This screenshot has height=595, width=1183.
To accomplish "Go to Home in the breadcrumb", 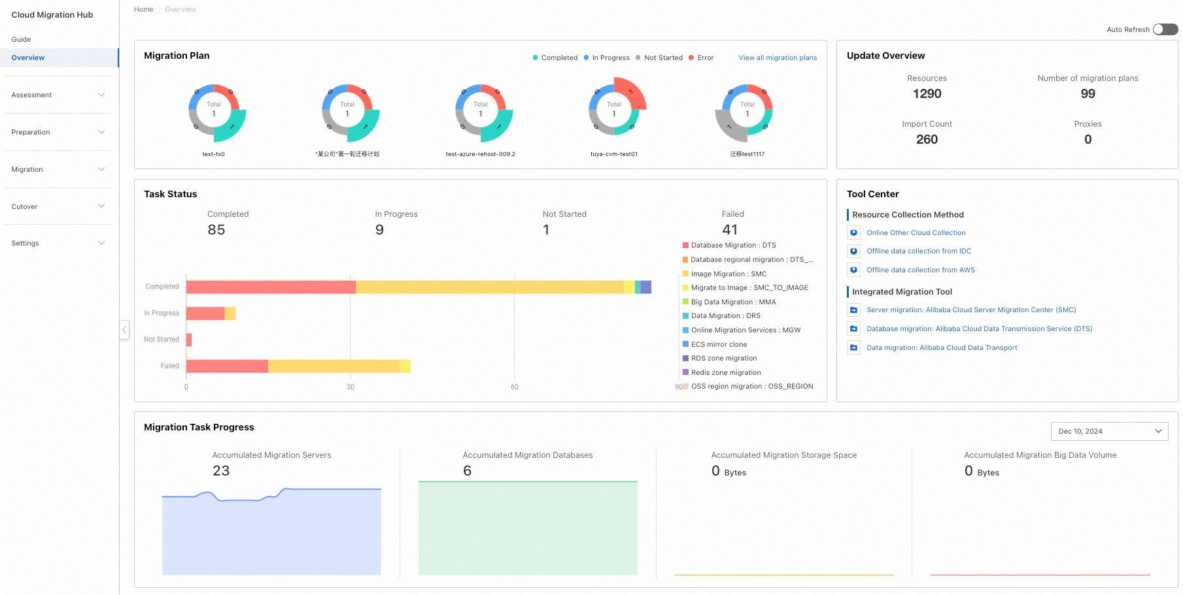I will (x=143, y=9).
